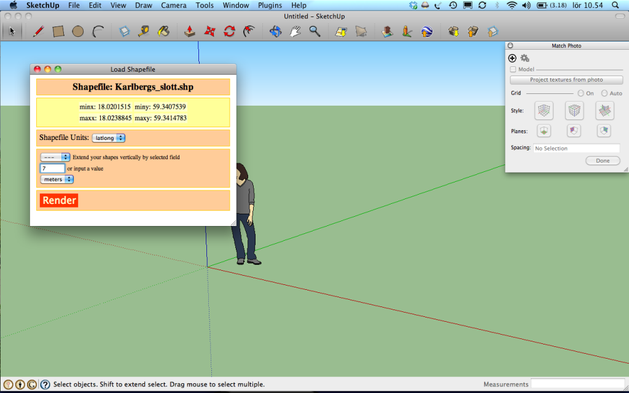Viewport: 629px width, 393px height.
Task: Activate the Push/Pull tool
Action: pos(190,31)
